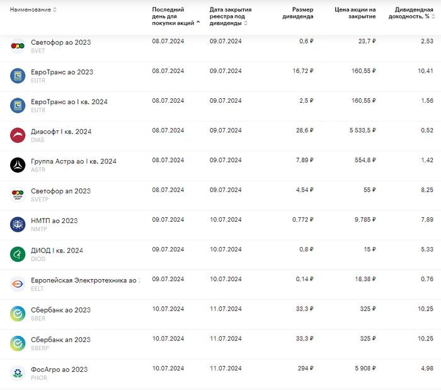Click the 0,52 yield value
This screenshot has width=441, height=390.
point(427,130)
